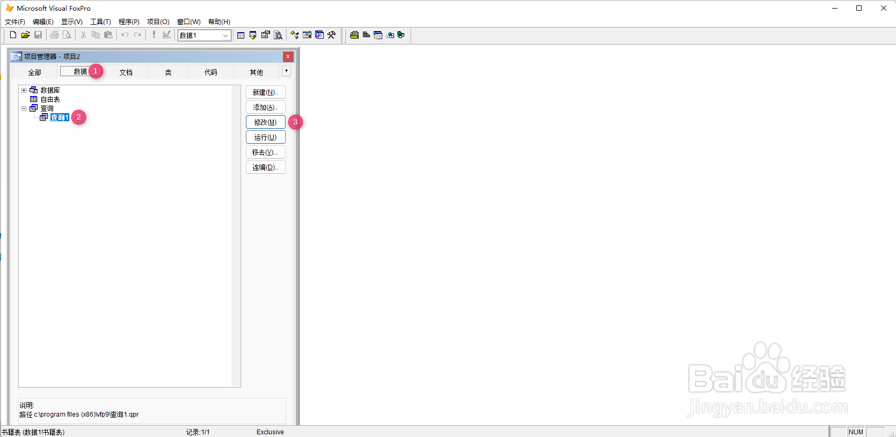This screenshot has height=437, width=896.
Task: Click the New file toolbar icon
Action: tap(13, 35)
